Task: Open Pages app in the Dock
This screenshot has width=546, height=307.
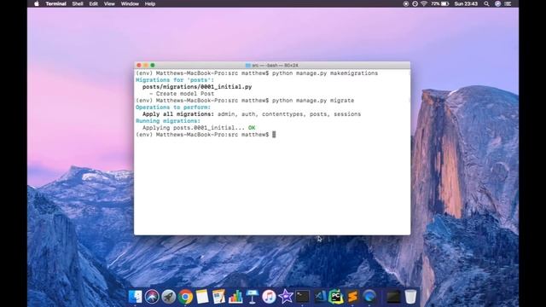Action: point(218,297)
